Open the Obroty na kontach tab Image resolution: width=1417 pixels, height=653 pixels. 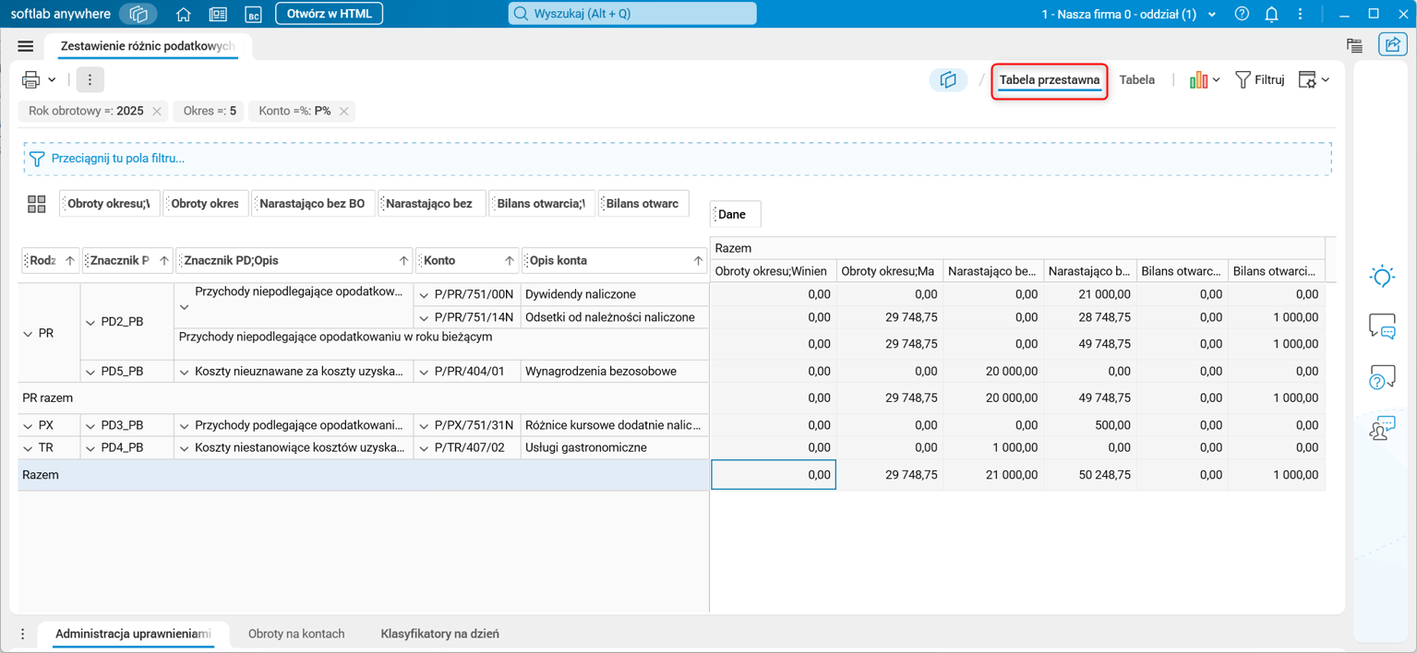(296, 634)
